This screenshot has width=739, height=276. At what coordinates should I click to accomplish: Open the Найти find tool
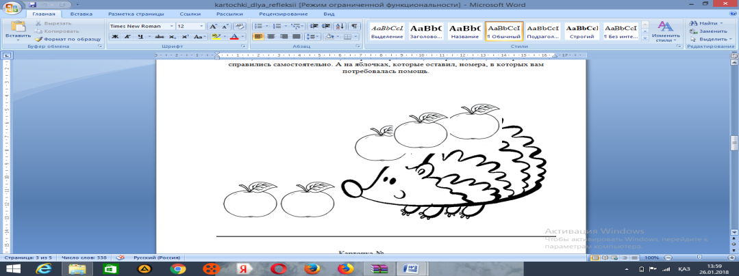(x=707, y=23)
